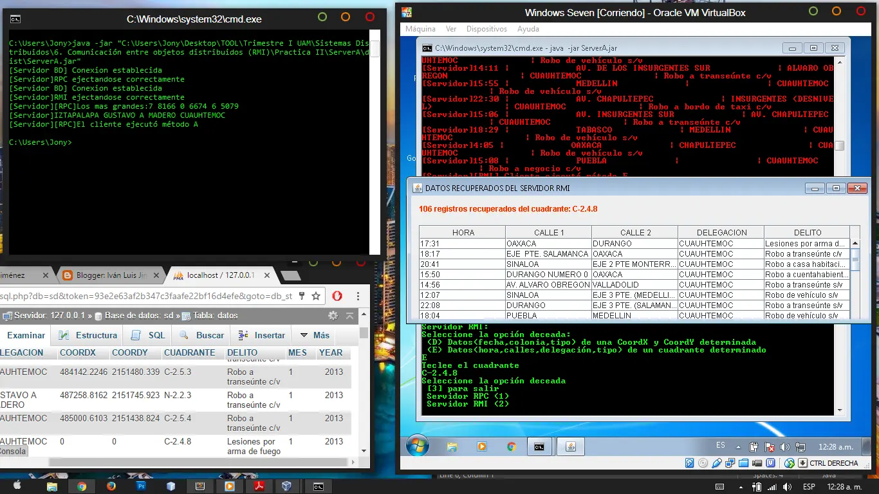Sort by the COORDX column header

78,352
